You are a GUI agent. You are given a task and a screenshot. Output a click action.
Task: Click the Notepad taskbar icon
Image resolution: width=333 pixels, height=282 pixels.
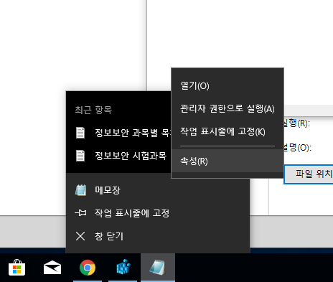tap(158, 267)
